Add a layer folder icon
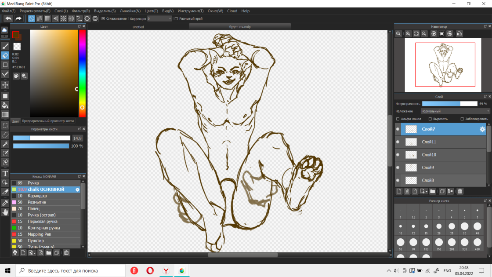The image size is (492, 277). click(x=433, y=191)
